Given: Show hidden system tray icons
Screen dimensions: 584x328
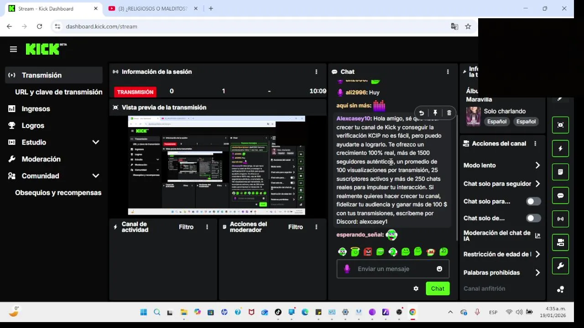Looking at the screenshot, I should pos(450,312).
